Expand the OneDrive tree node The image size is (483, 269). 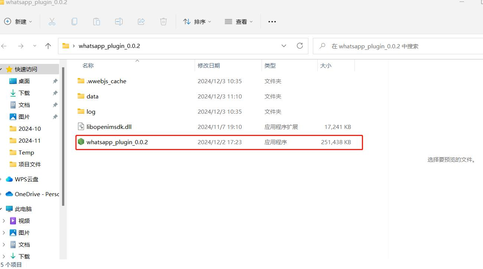pos(1,194)
